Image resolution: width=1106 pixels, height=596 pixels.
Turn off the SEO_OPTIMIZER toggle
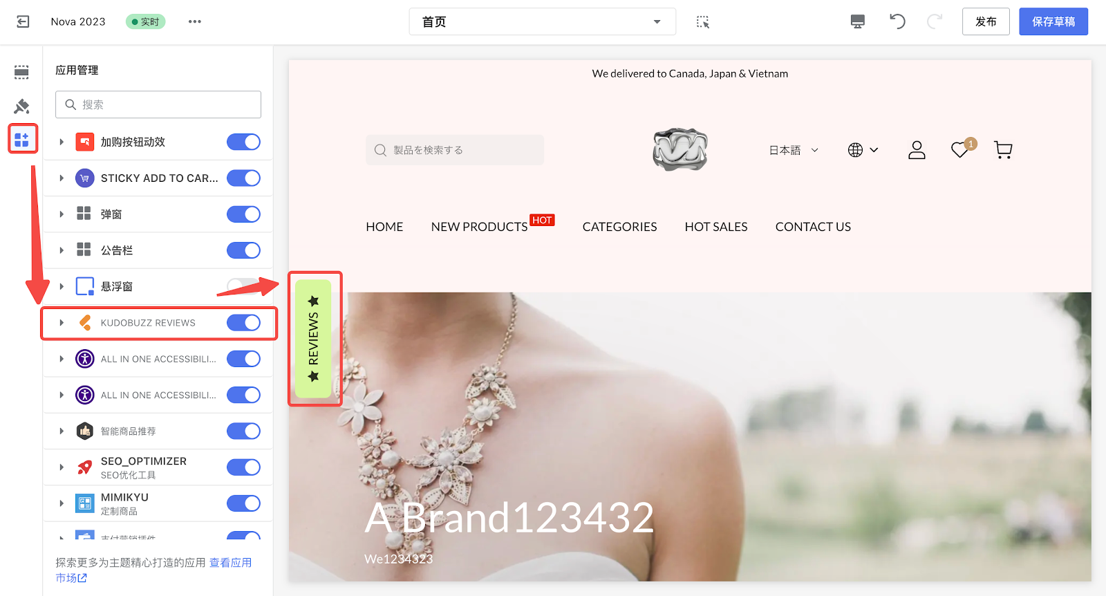click(x=243, y=467)
